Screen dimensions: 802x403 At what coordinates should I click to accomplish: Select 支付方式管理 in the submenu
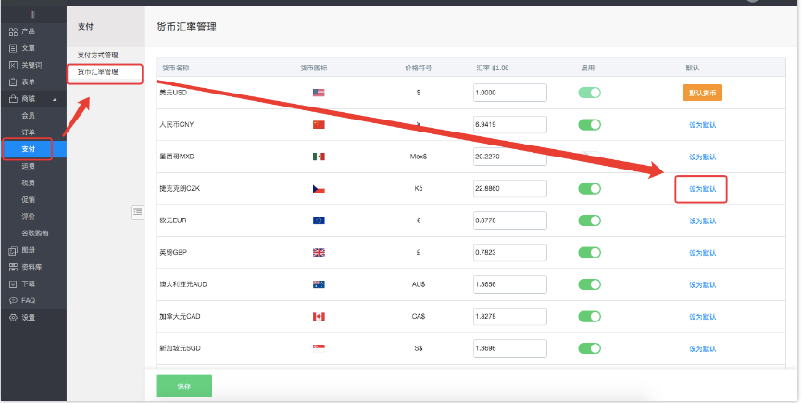[97, 56]
